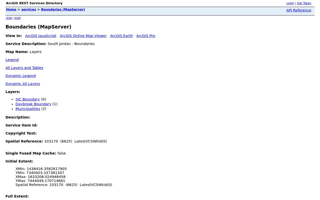Screen dimensions: 320x200
Task: Open the API Reference link
Action: click(x=299, y=10)
